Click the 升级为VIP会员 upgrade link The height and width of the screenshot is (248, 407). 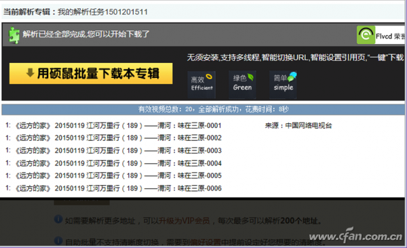[x=184, y=221]
